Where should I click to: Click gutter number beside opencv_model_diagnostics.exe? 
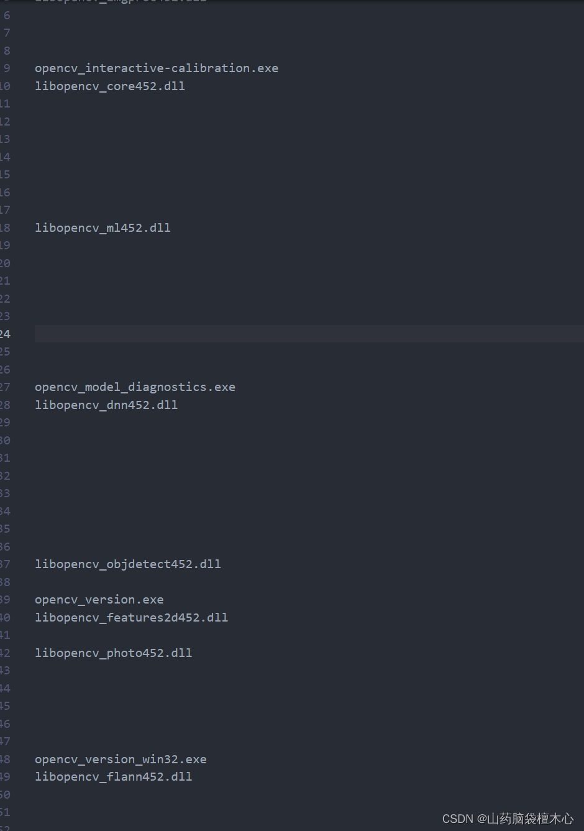pos(5,387)
